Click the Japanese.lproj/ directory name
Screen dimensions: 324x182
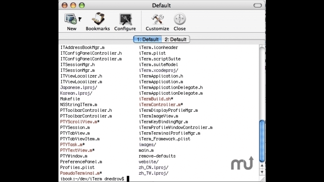(79, 88)
